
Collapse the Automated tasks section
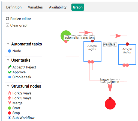8,44
